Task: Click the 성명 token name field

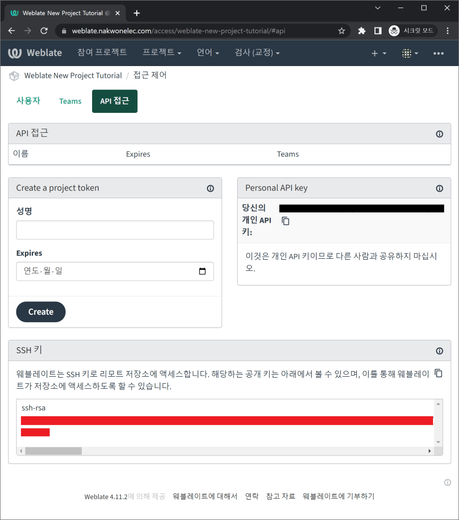Action: [x=115, y=230]
